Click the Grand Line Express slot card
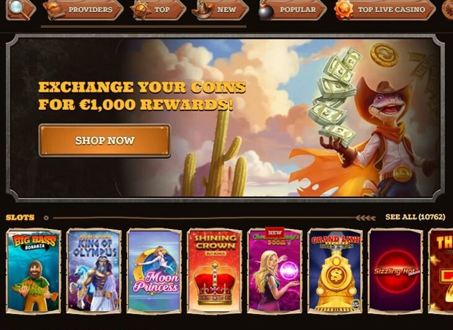453x330 pixels. point(335,271)
